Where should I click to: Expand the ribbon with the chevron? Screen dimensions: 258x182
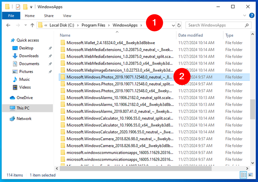244,16
